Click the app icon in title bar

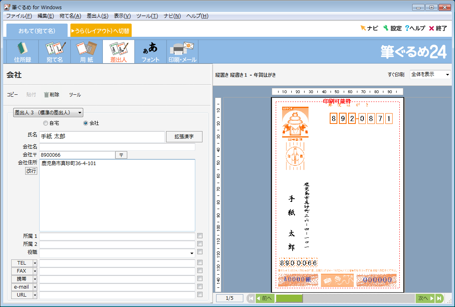pyautogui.click(x=7, y=7)
